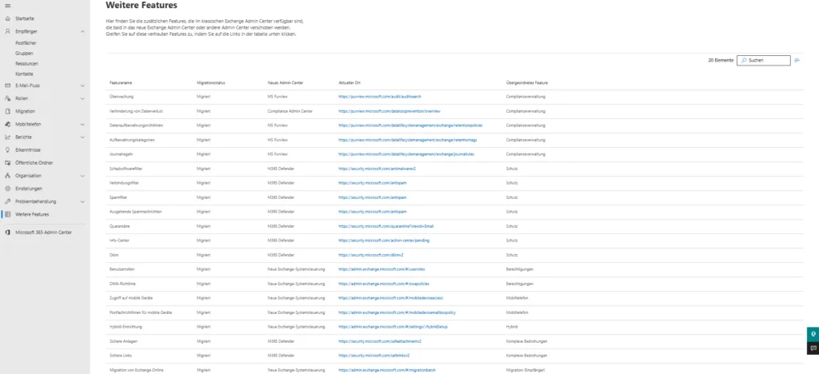
Task: Open Öffentliche Ordner via its folder icon
Action: click(x=7, y=162)
